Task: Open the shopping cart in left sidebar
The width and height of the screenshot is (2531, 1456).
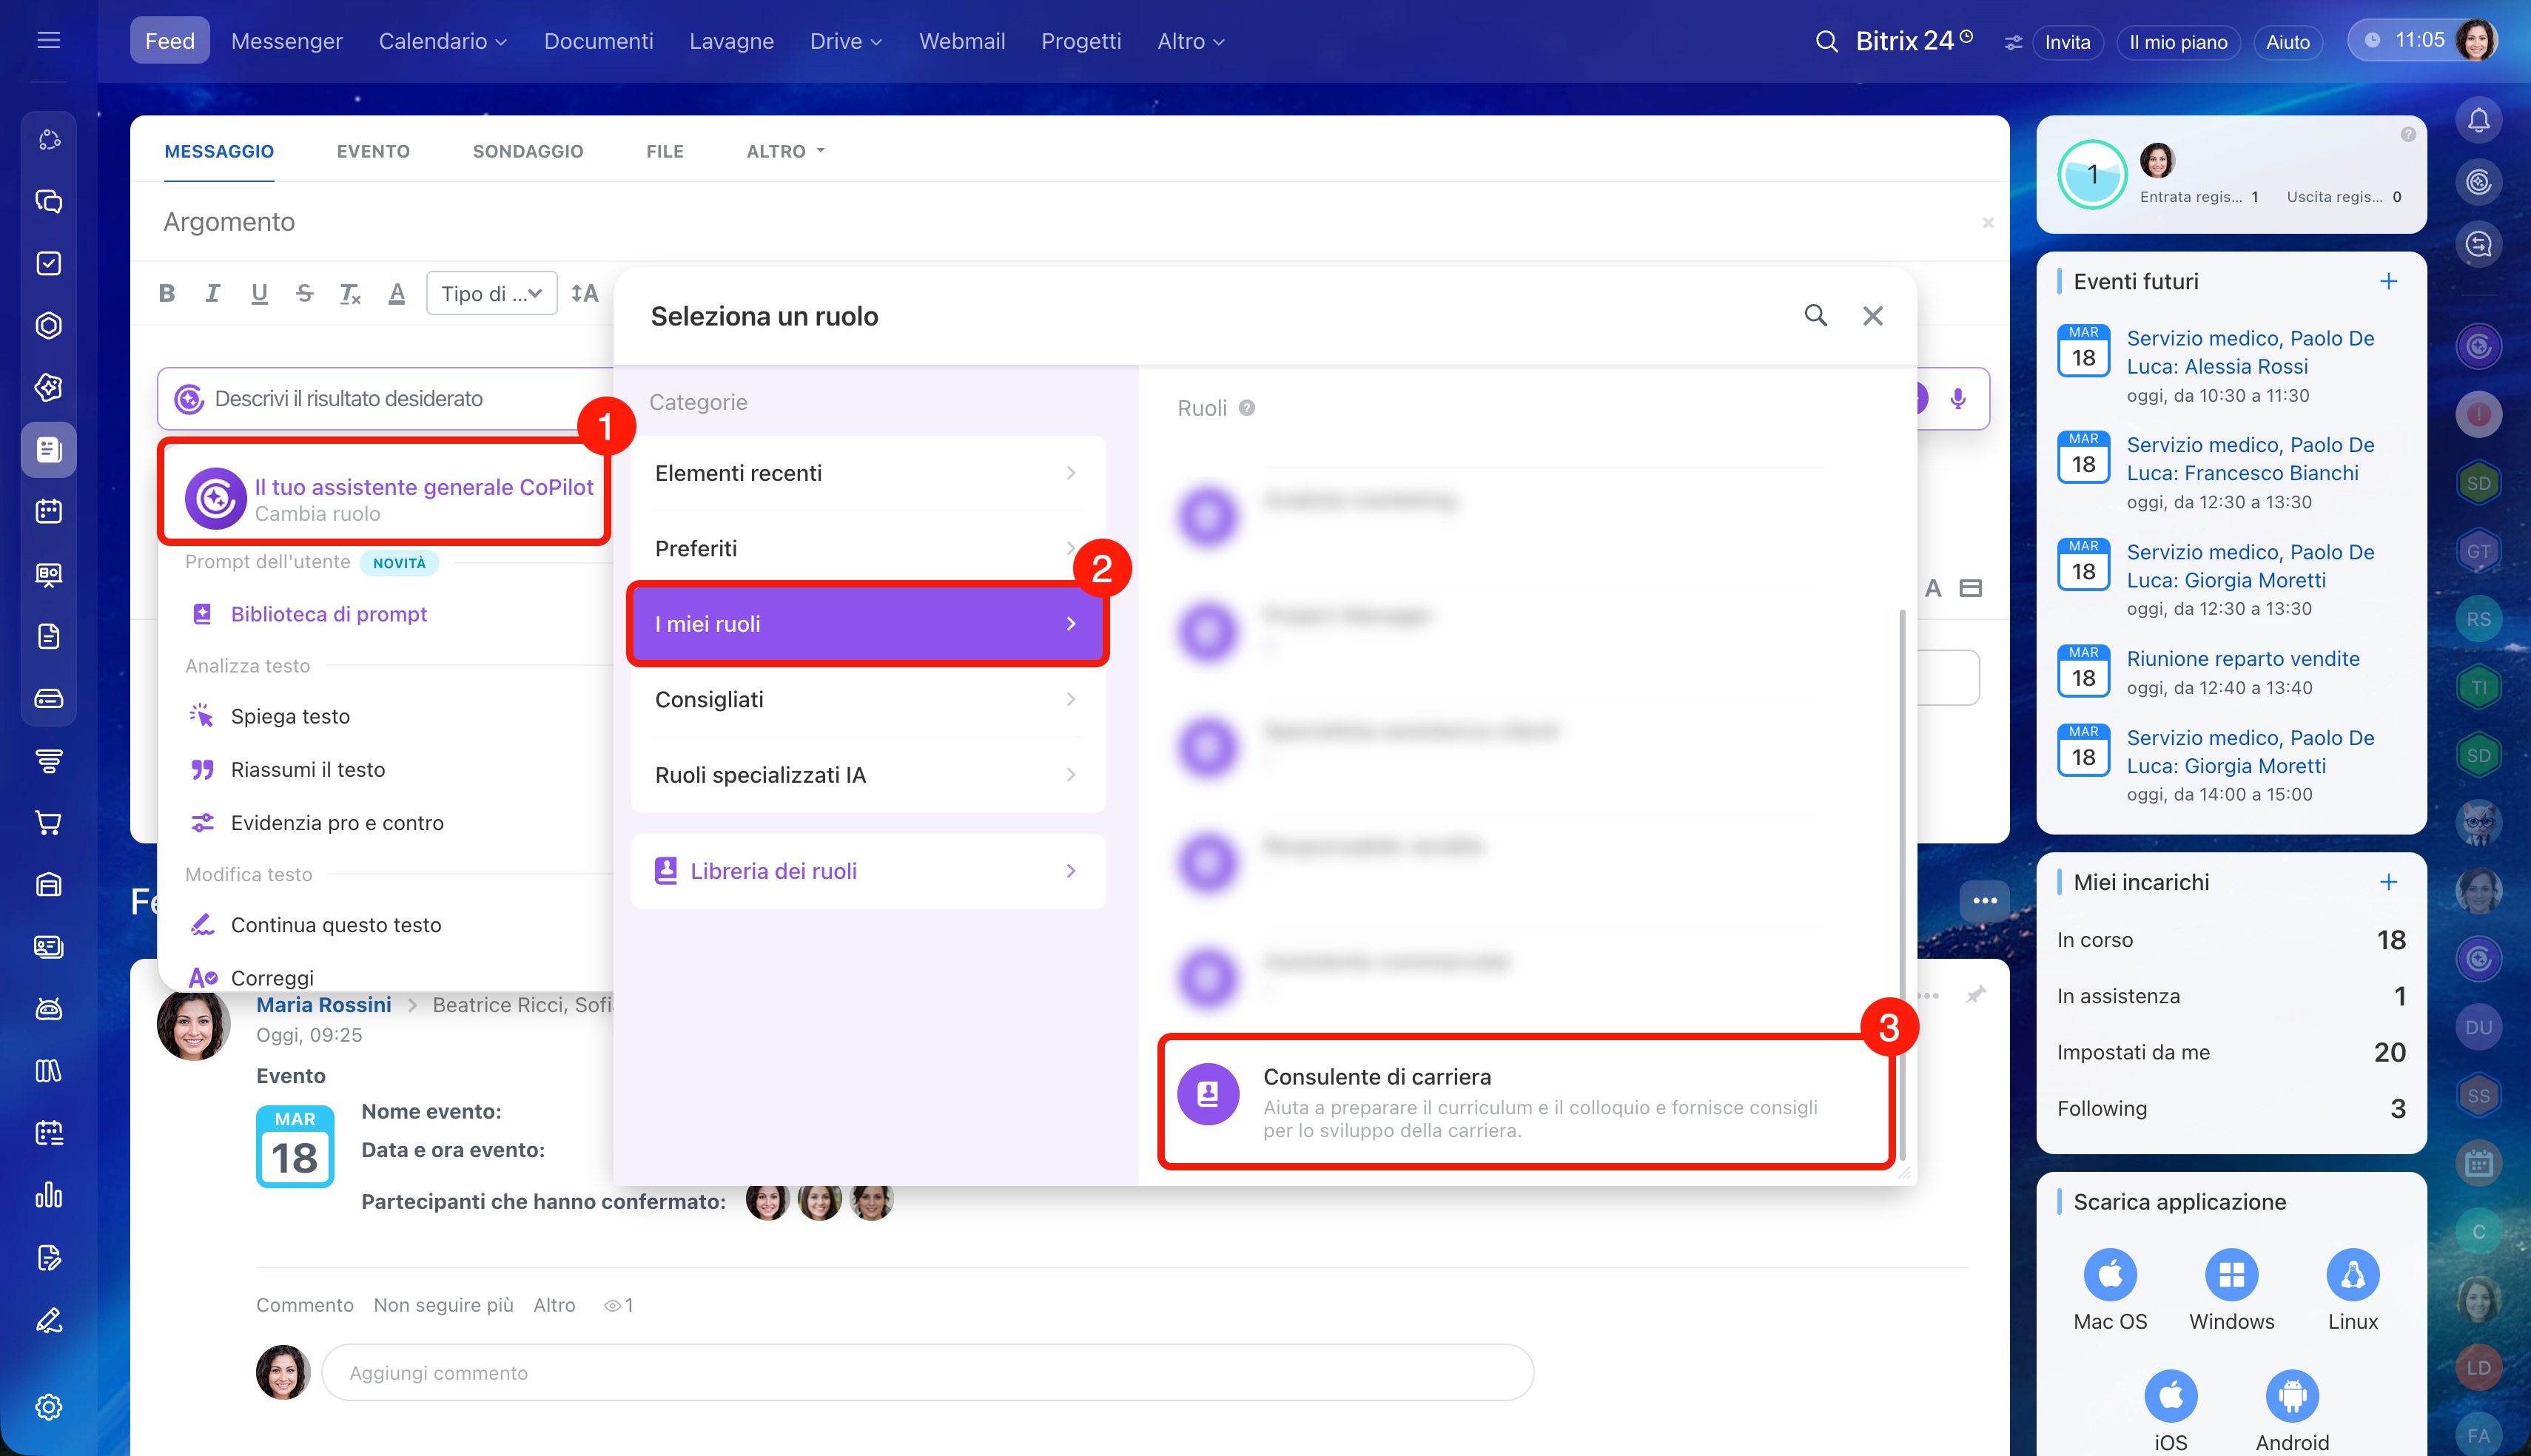Action: (x=48, y=823)
